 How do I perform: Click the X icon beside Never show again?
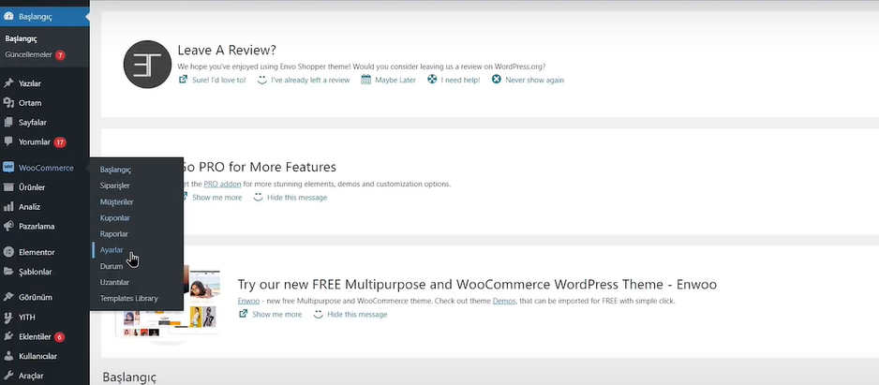(x=496, y=80)
